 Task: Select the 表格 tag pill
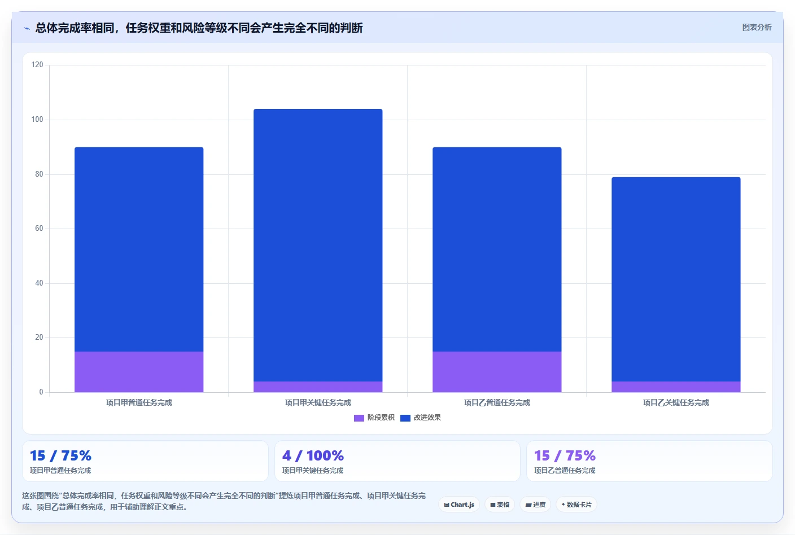(500, 505)
